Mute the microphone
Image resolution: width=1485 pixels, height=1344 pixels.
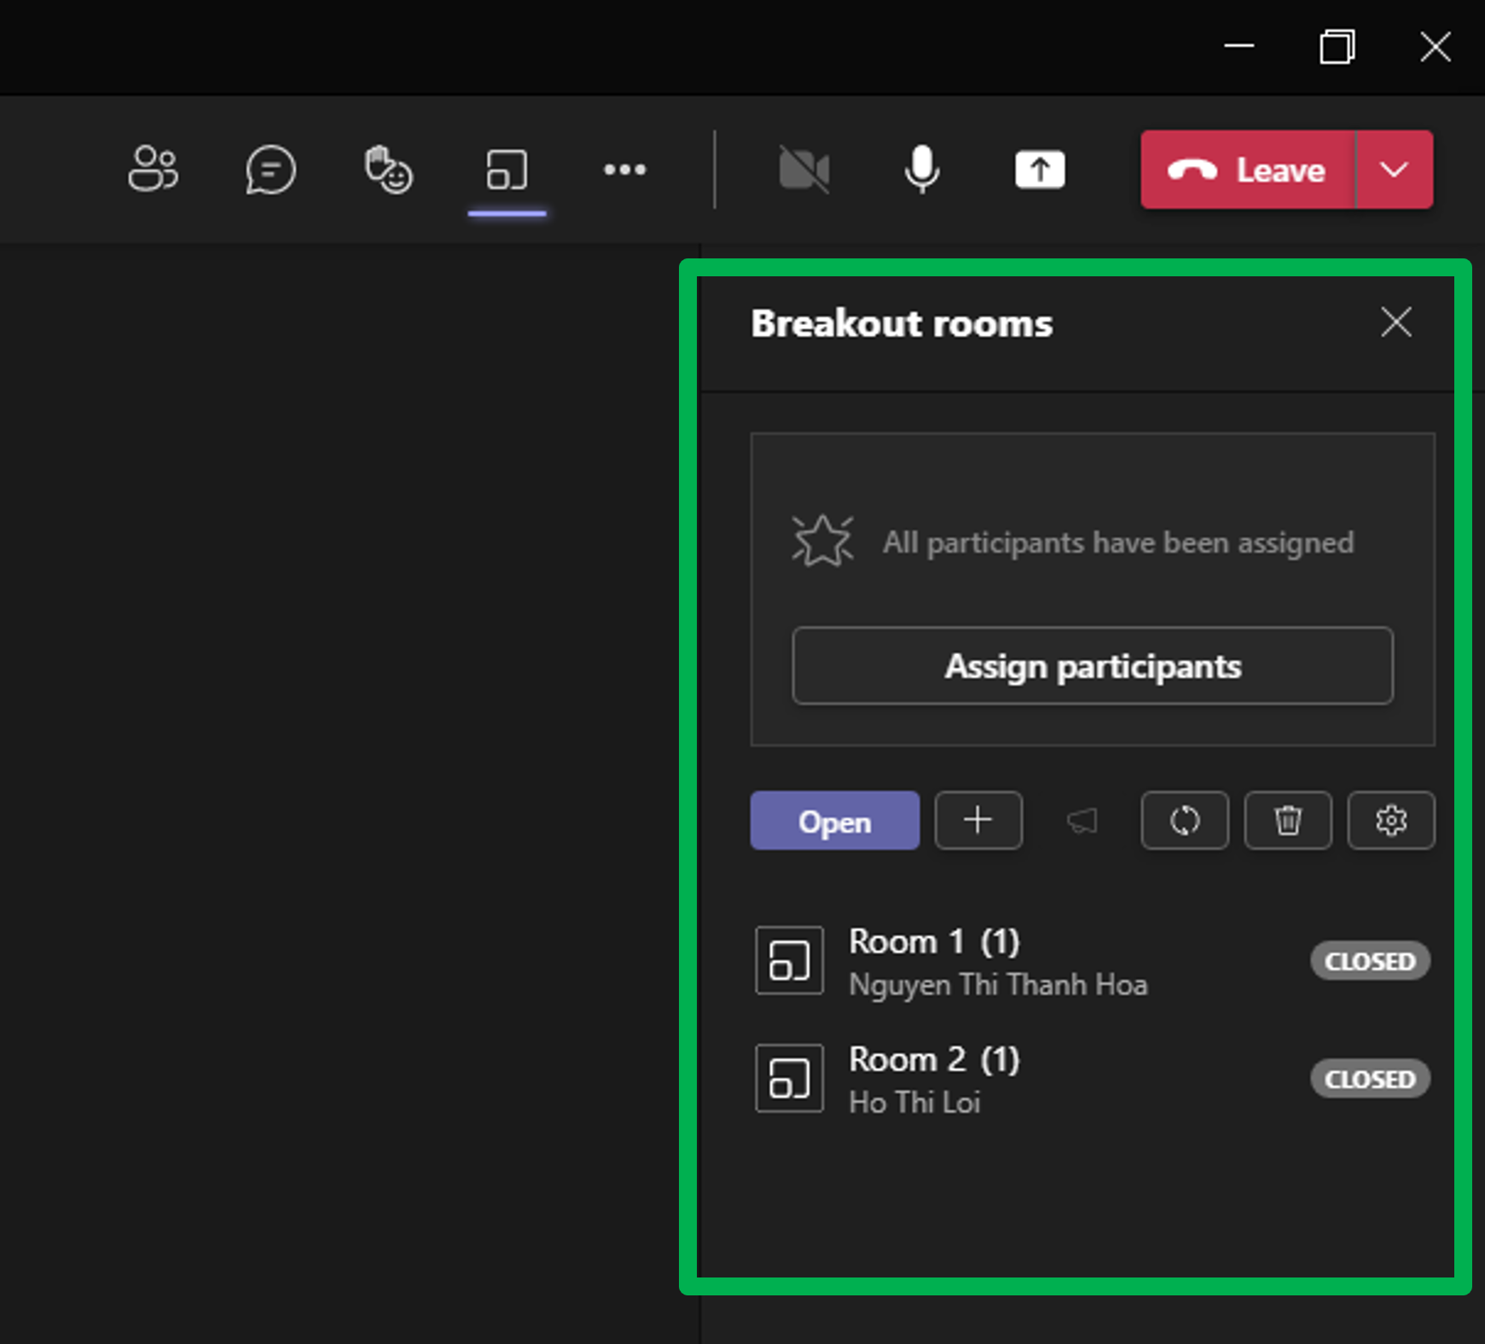921,169
